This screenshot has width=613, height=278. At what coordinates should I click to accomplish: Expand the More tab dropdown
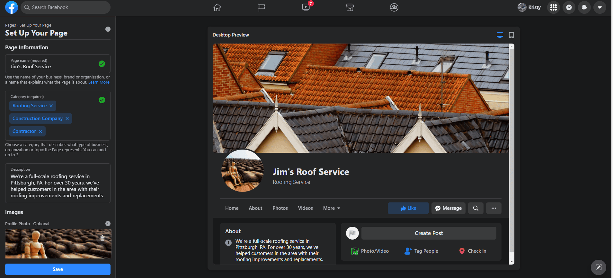[x=331, y=208]
